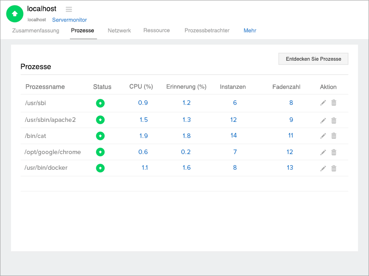The width and height of the screenshot is (369, 276).
Task: Remove /opt/google/chrome with trash icon
Action: (334, 152)
